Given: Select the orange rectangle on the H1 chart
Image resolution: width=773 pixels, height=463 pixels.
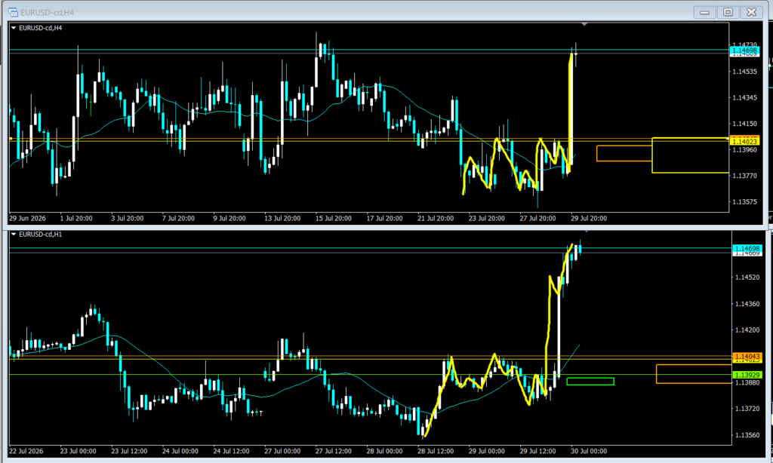Looking at the screenshot, I should coord(694,374).
